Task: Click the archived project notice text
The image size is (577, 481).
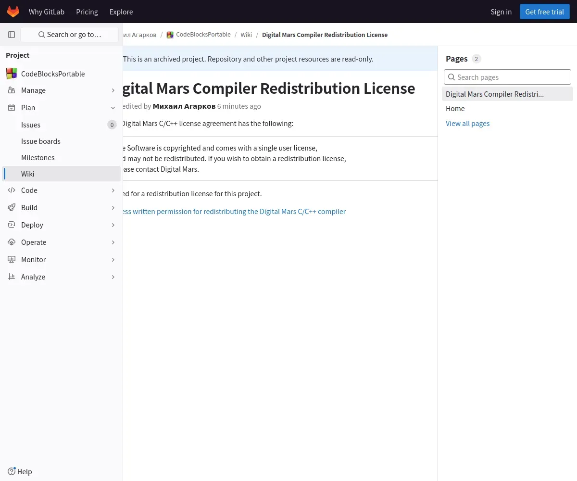Action: pyautogui.click(x=248, y=59)
